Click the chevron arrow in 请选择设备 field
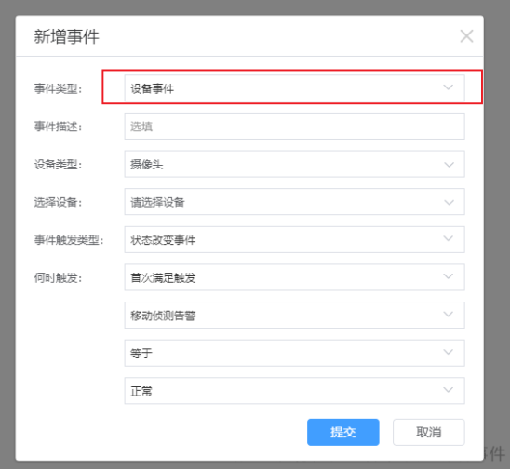Viewport: 510px width, 470px height. (x=449, y=202)
